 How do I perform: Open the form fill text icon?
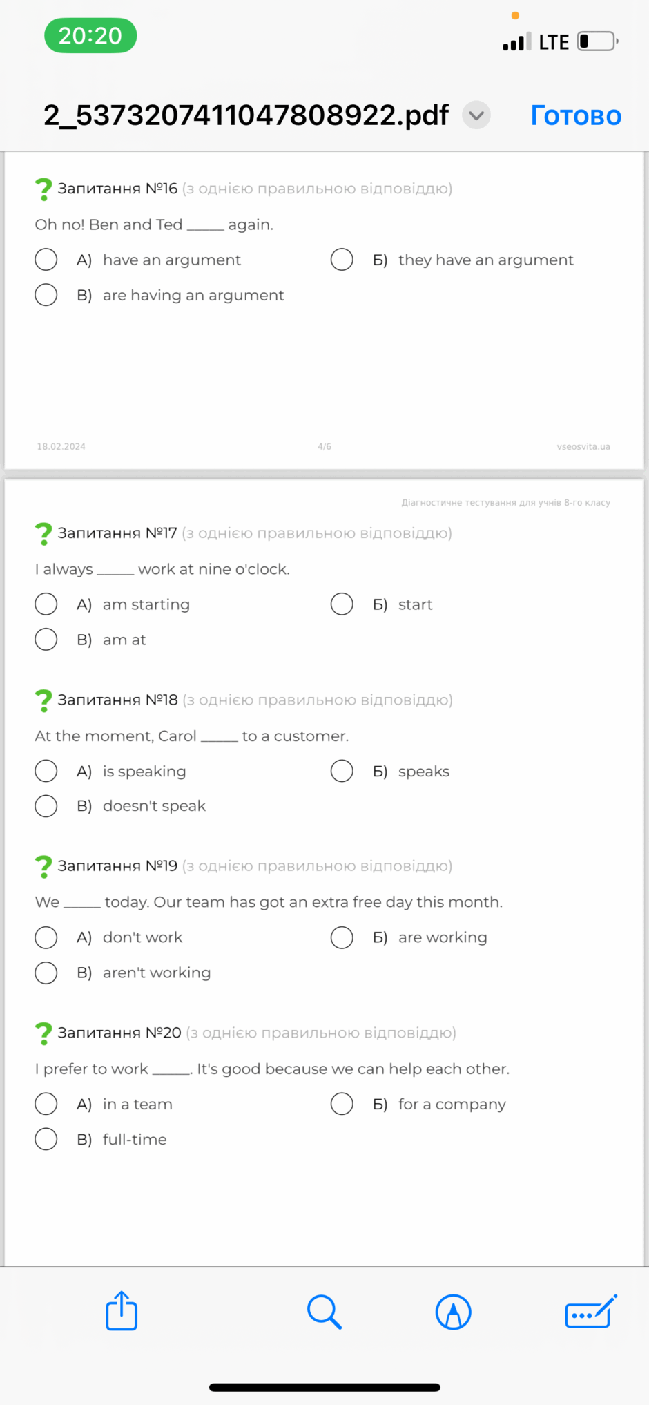pyautogui.click(x=590, y=1311)
